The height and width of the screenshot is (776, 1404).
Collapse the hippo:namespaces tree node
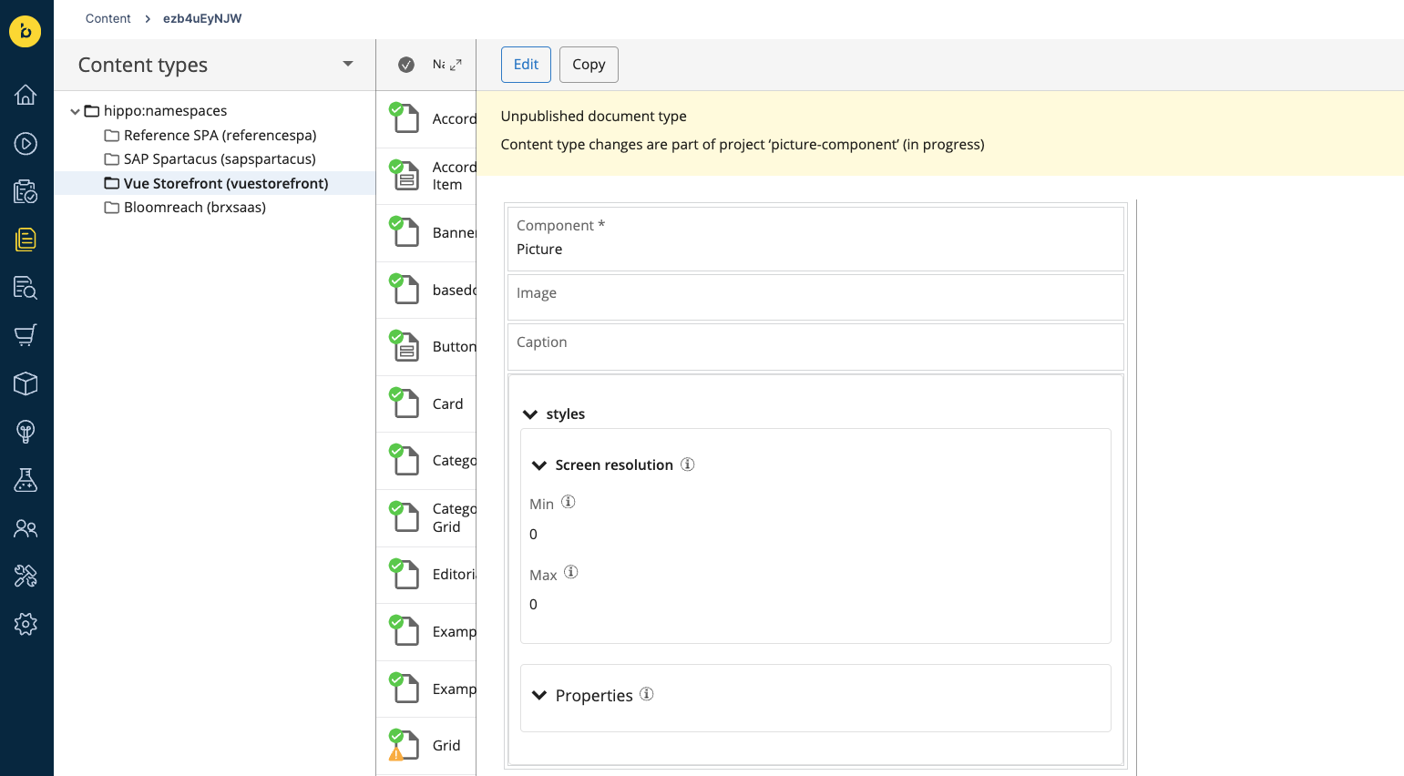click(x=75, y=111)
